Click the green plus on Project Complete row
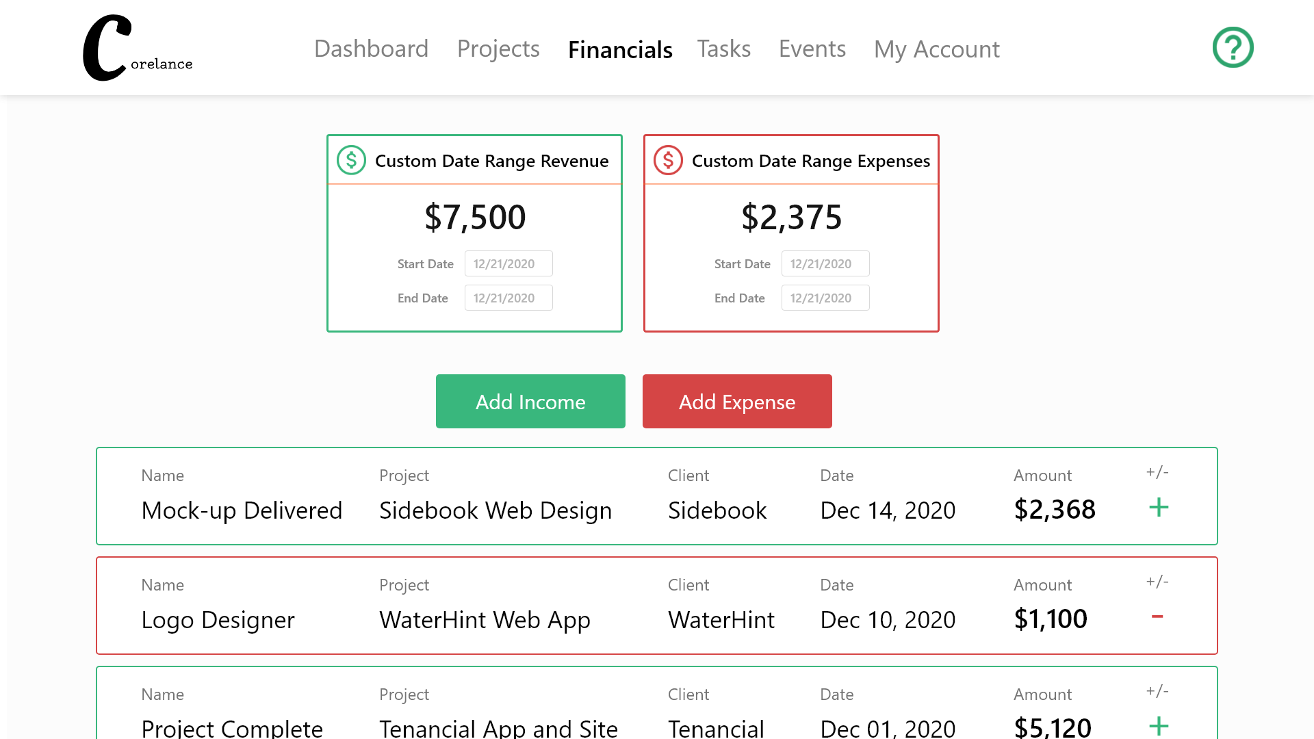The width and height of the screenshot is (1314, 739). (x=1158, y=725)
